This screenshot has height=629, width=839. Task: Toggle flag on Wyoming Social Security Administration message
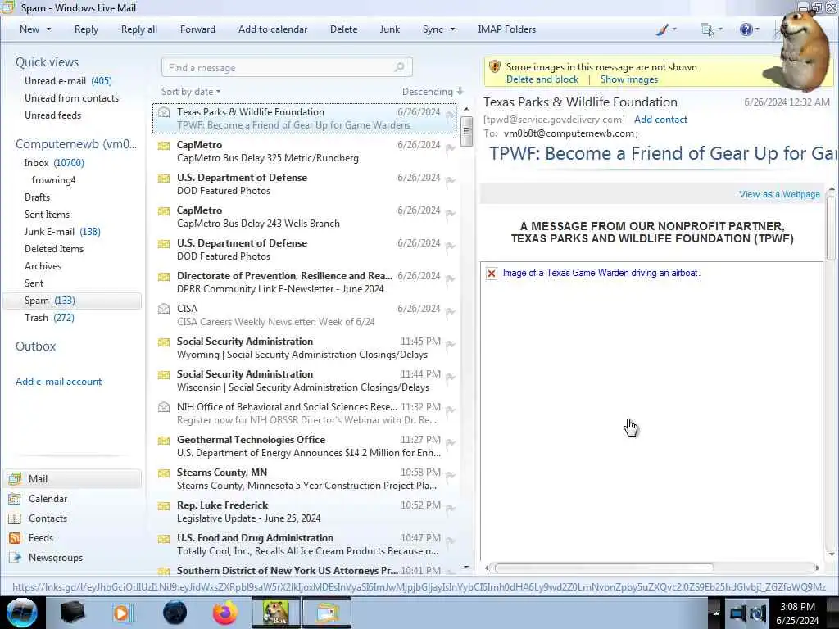[450, 344]
